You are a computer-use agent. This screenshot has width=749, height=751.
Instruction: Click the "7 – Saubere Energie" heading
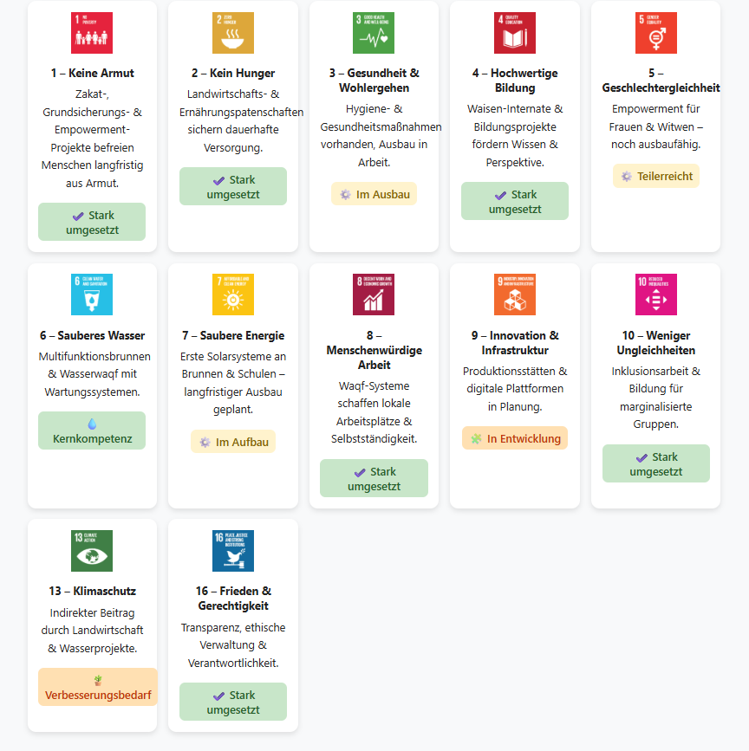click(233, 335)
